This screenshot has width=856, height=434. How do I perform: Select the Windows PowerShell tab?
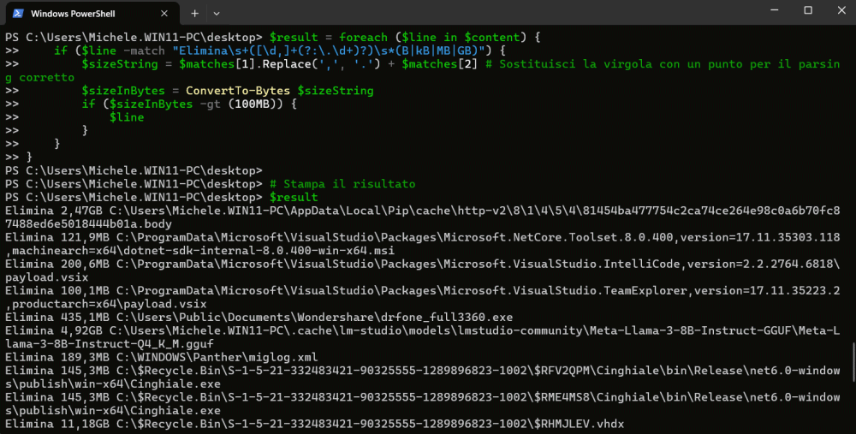(91, 13)
